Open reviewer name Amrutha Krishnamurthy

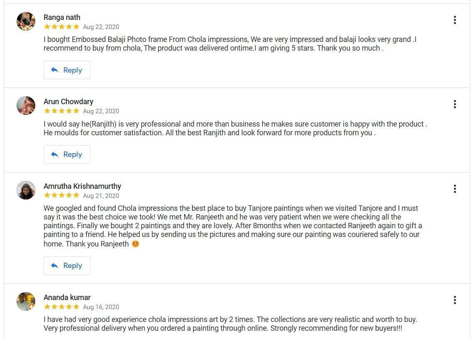tap(82, 186)
